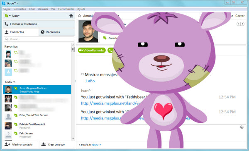
Task: Open the Chat menu
Action: click(32, 9)
